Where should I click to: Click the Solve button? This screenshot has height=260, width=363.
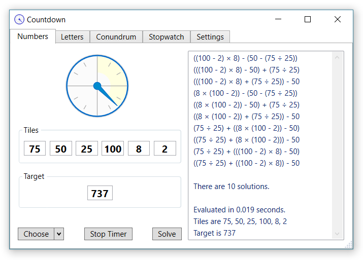pos(167,234)
